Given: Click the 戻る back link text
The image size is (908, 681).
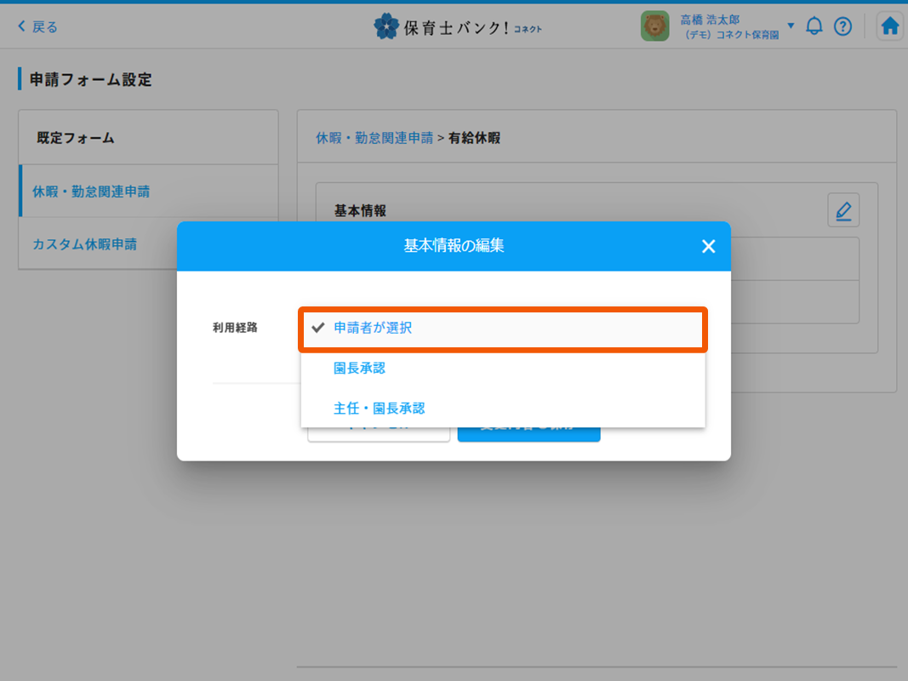Looking at the screenshot, I should pos(45,26).
